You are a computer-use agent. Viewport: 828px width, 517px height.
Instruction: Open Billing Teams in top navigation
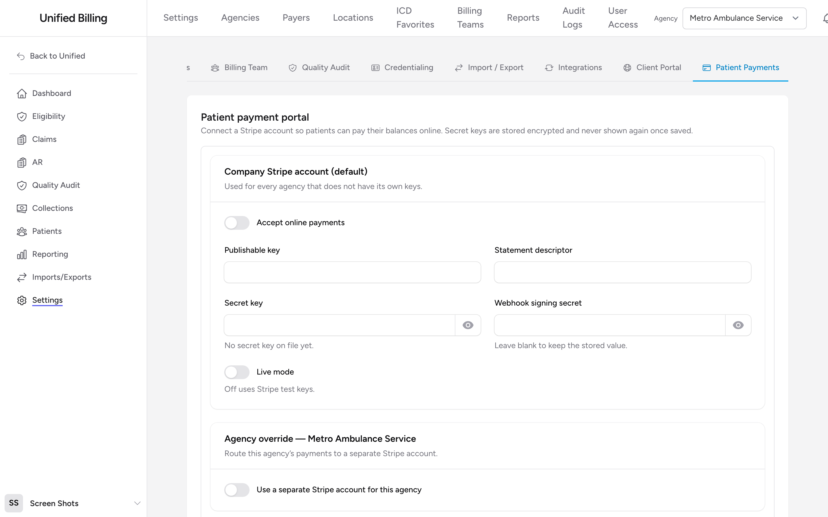[x=470, y=18]
